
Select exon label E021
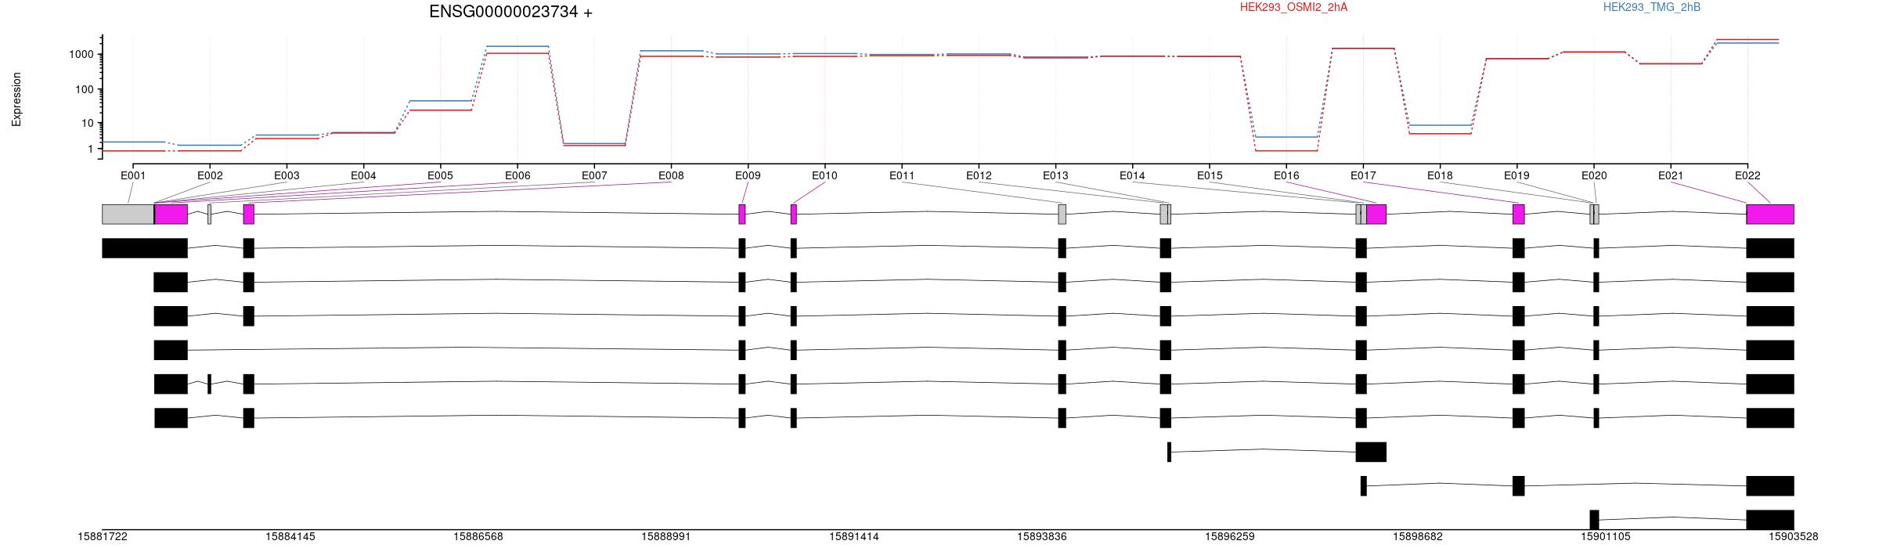point(1671,175)
